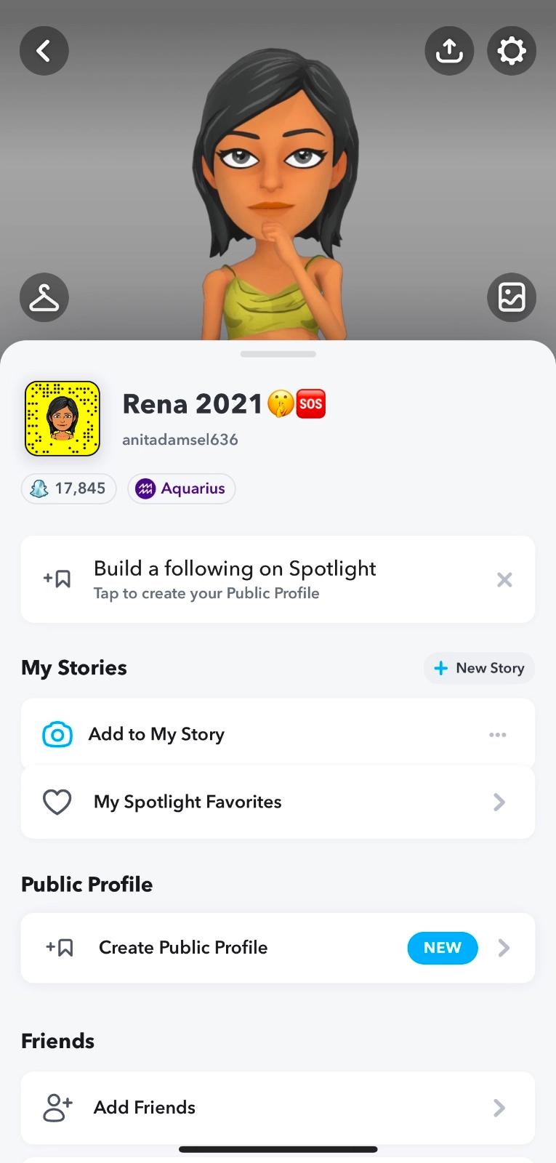Open three-dot options for My Story
Viewport: 556px width, 1163px height.
[x=498, y=734]
